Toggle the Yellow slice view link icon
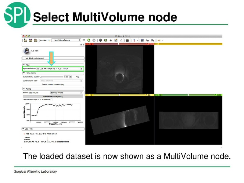 87,95
